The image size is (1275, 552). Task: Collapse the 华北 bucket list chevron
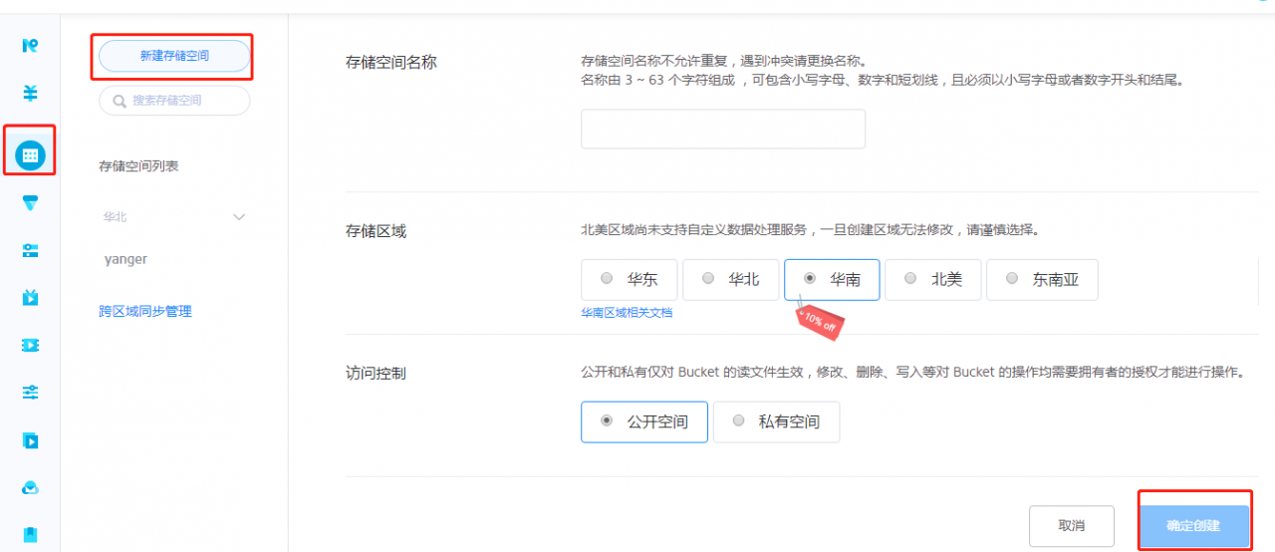(x=239, y=216)
